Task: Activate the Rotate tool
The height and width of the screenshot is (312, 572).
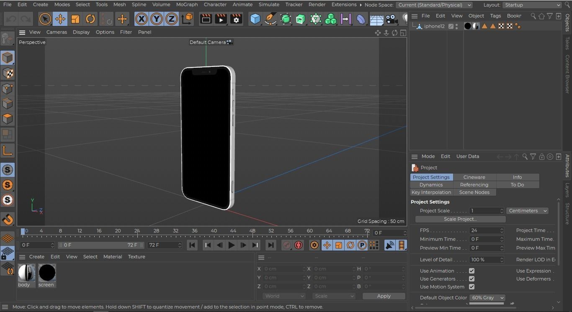Action: tap(90, 19)
